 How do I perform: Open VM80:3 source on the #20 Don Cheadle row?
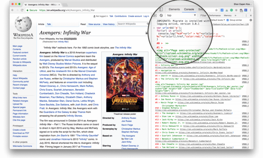(x=245, y=144)
